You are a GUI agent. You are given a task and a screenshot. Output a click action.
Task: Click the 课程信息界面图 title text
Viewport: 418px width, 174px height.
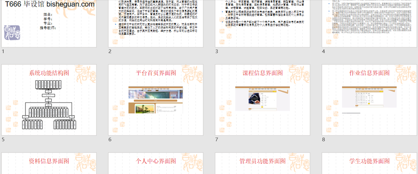(x=263, y=73)
